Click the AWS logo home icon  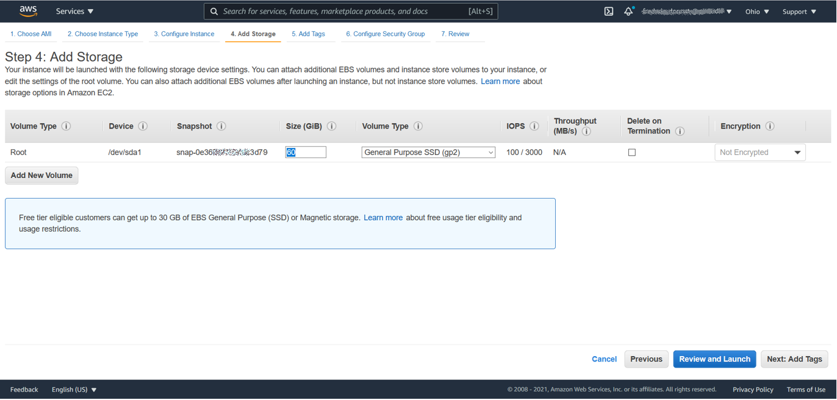click(28, 11)
